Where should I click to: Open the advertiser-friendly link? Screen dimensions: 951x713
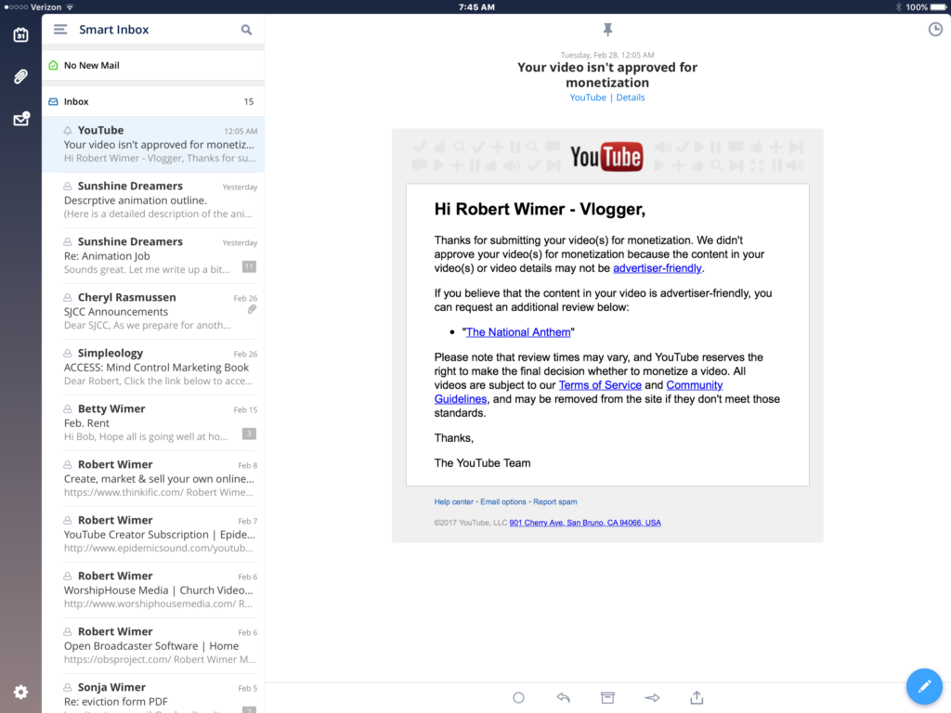coord(658,268)
